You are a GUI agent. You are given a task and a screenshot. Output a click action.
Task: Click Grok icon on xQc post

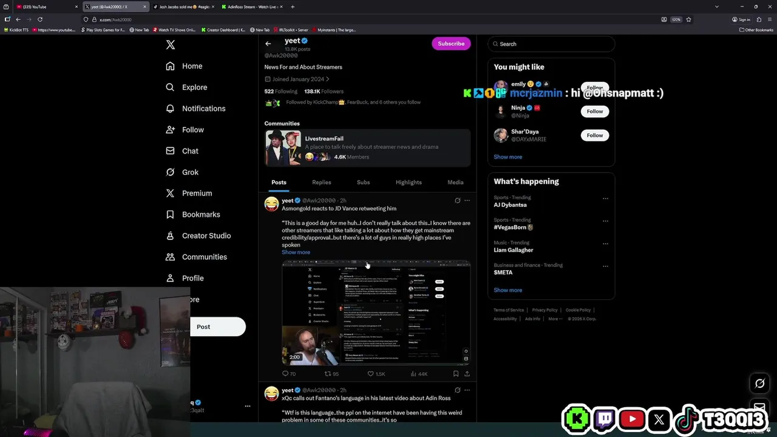[458, 390]
